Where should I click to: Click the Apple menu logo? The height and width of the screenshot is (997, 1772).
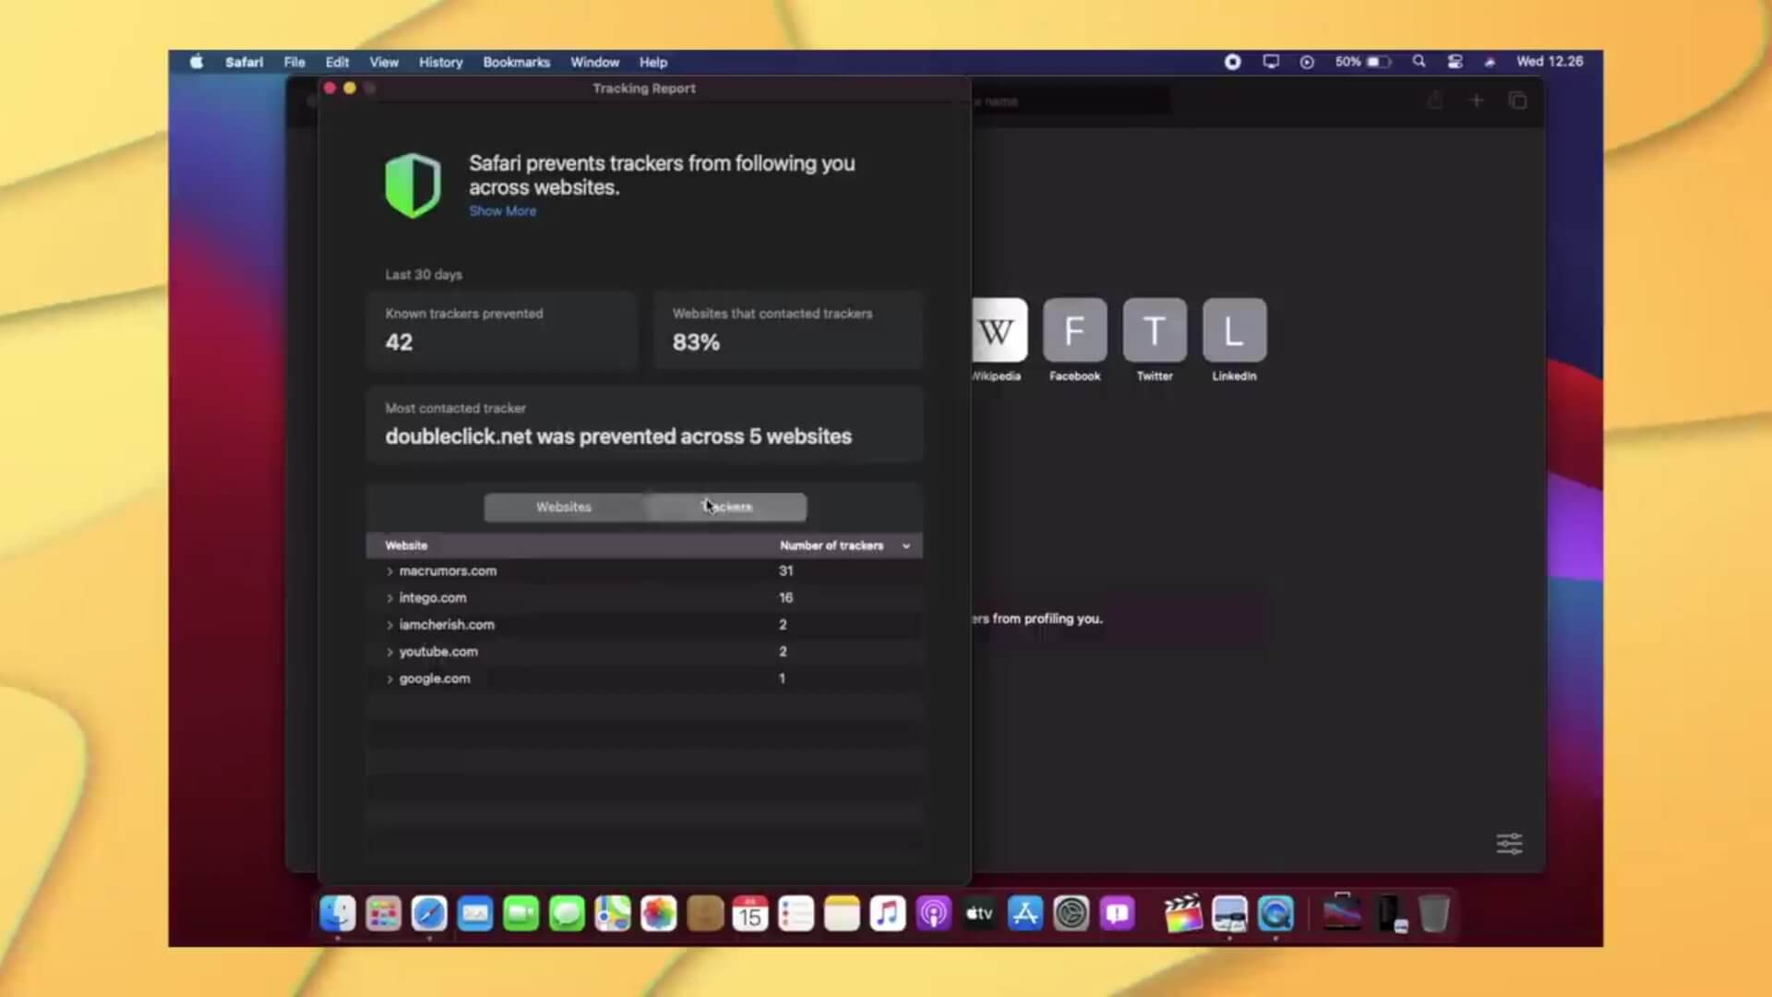[x=197, y=62]
